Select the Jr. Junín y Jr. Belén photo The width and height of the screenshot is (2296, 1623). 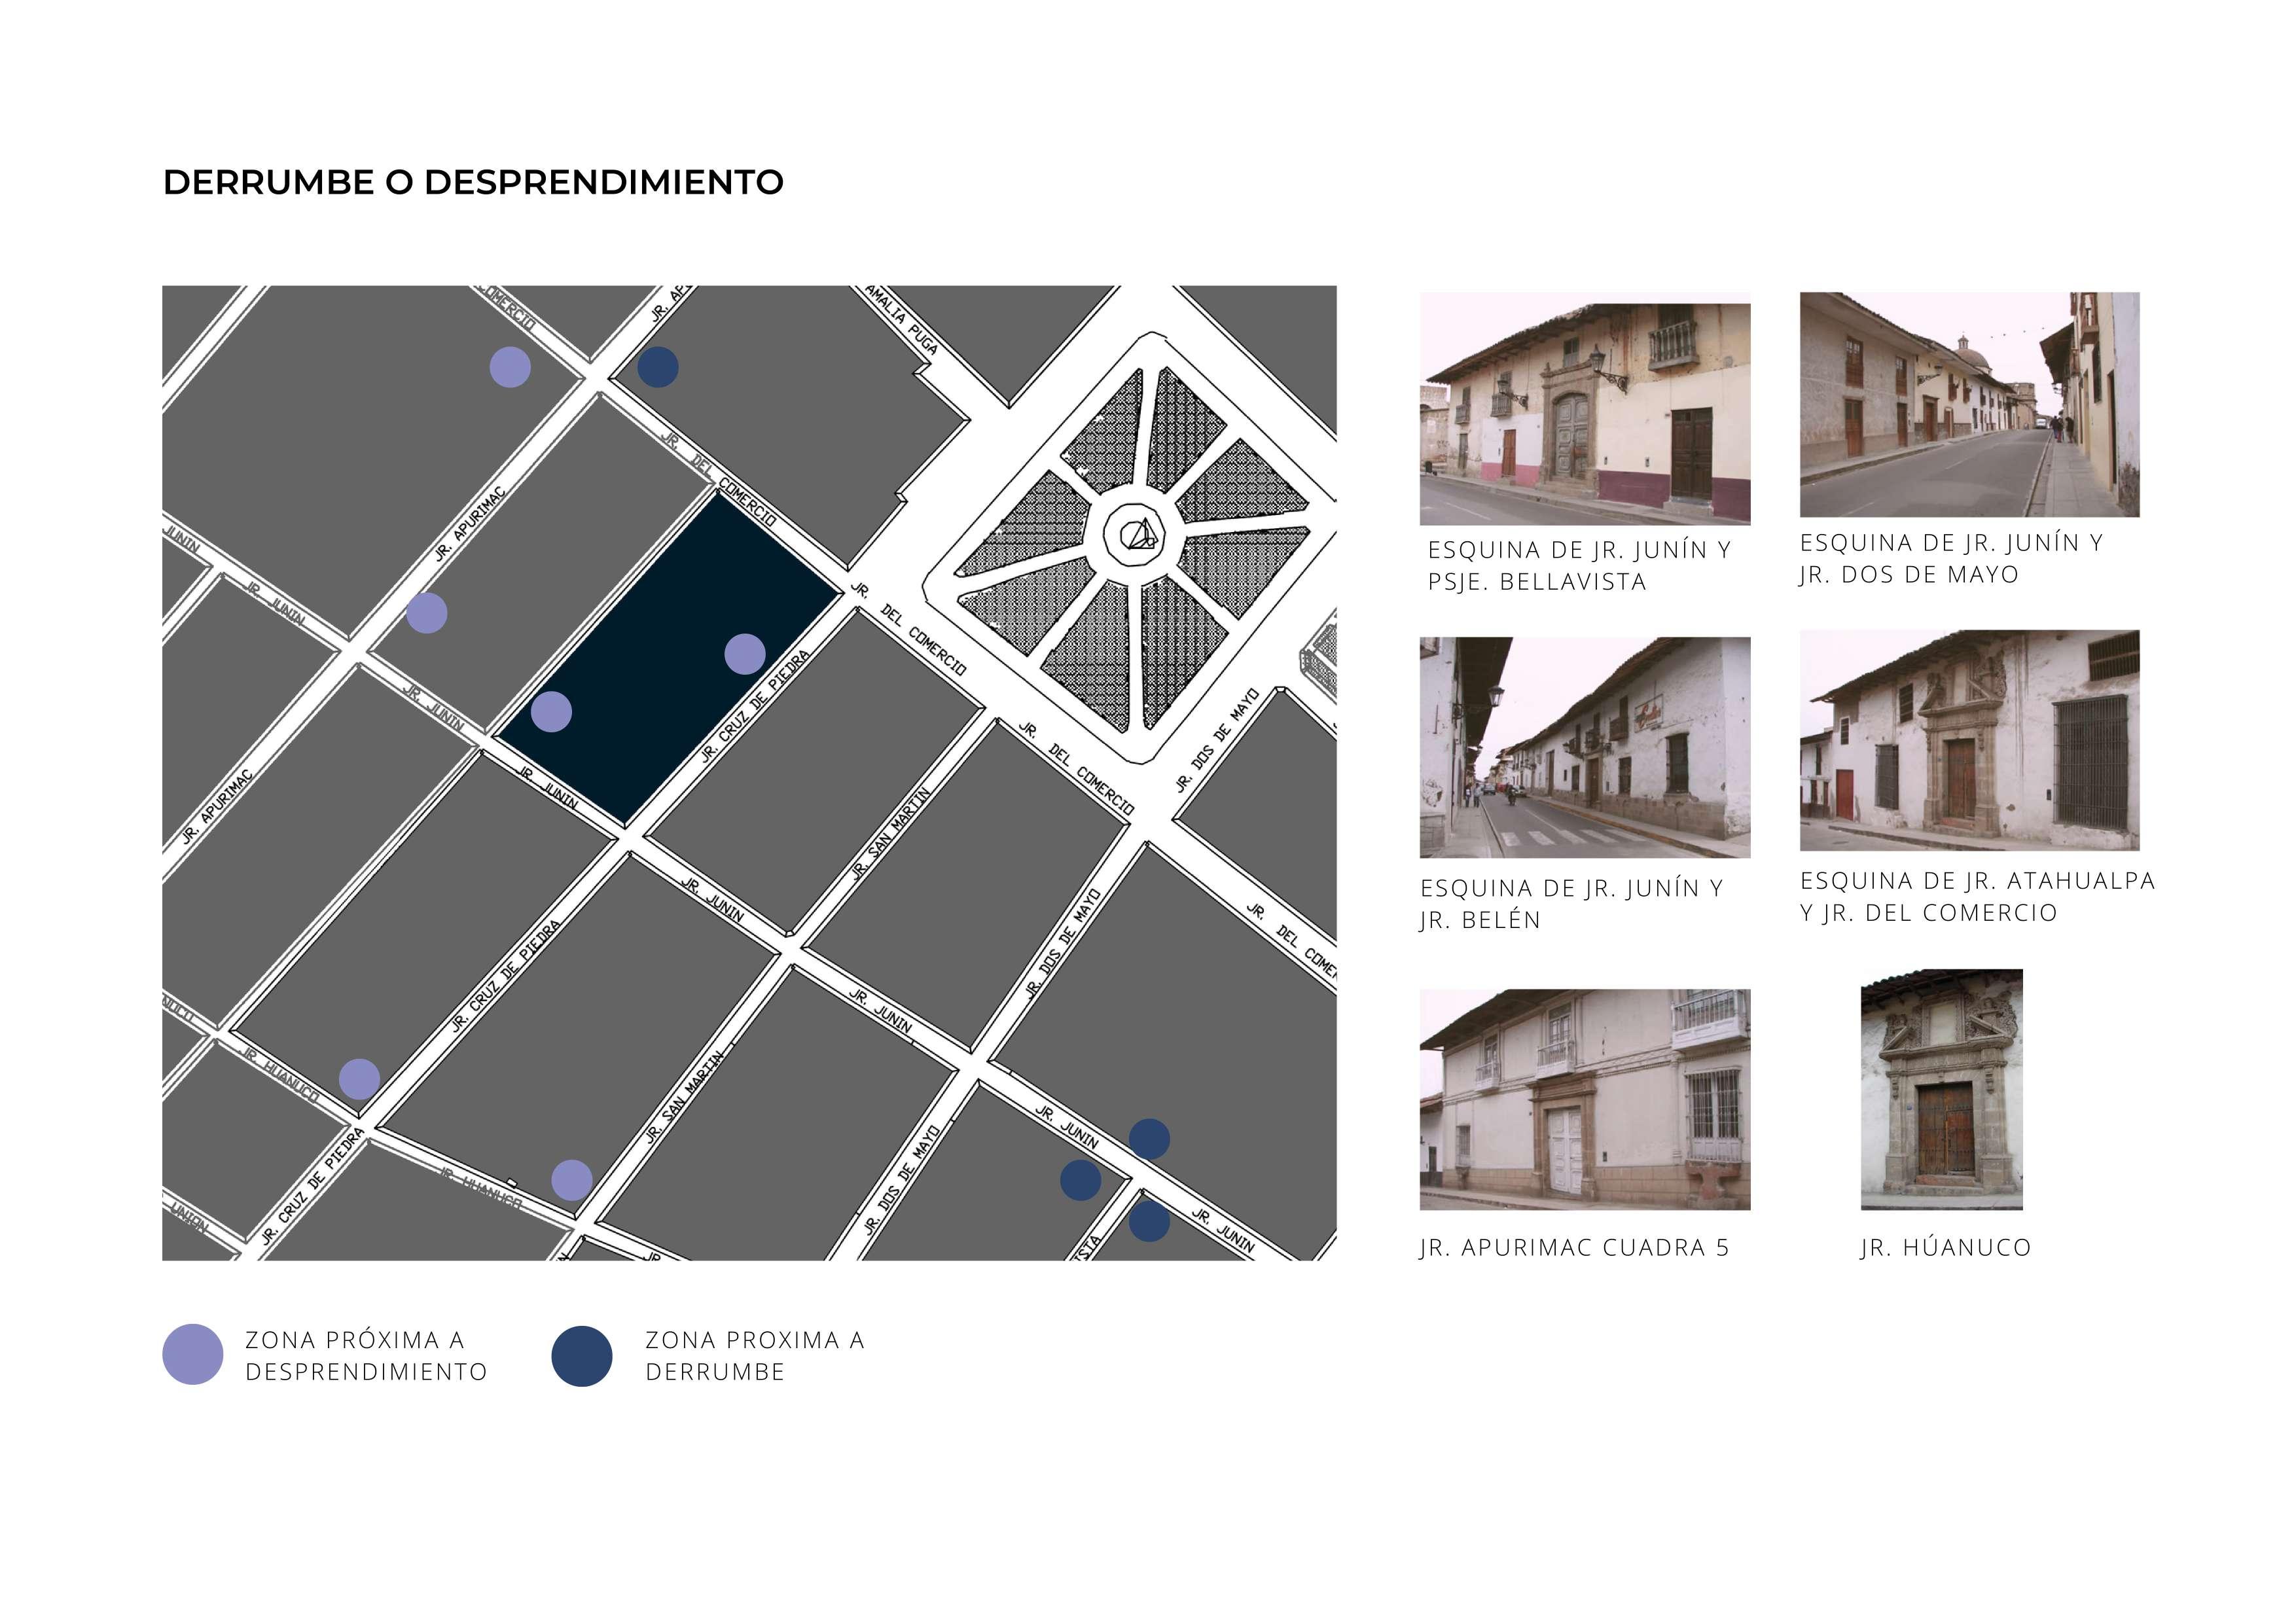[x=1584, y=747]
